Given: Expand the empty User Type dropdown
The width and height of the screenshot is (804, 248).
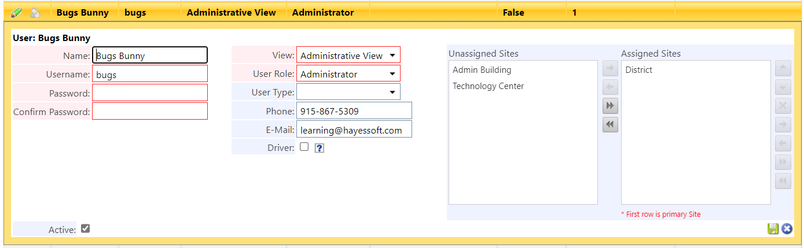Looking at the screenshot, I should [x=348, y=92].
